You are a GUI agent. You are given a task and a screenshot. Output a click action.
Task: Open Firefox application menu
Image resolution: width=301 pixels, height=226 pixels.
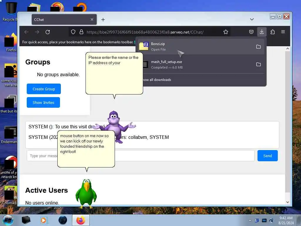pos(283,32)
